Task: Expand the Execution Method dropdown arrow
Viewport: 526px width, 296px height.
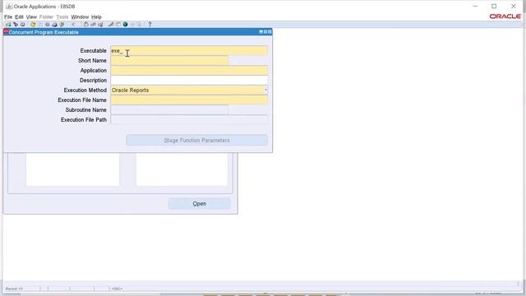Action: click(265, 90)
